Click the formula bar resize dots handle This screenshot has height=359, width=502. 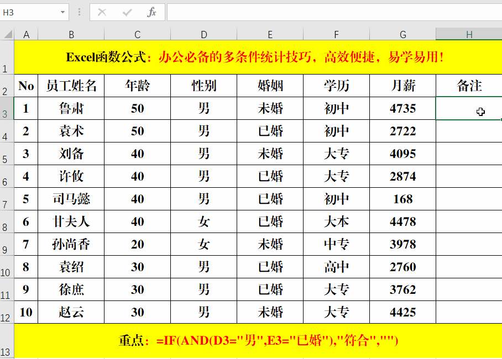(x=79, y=13)
